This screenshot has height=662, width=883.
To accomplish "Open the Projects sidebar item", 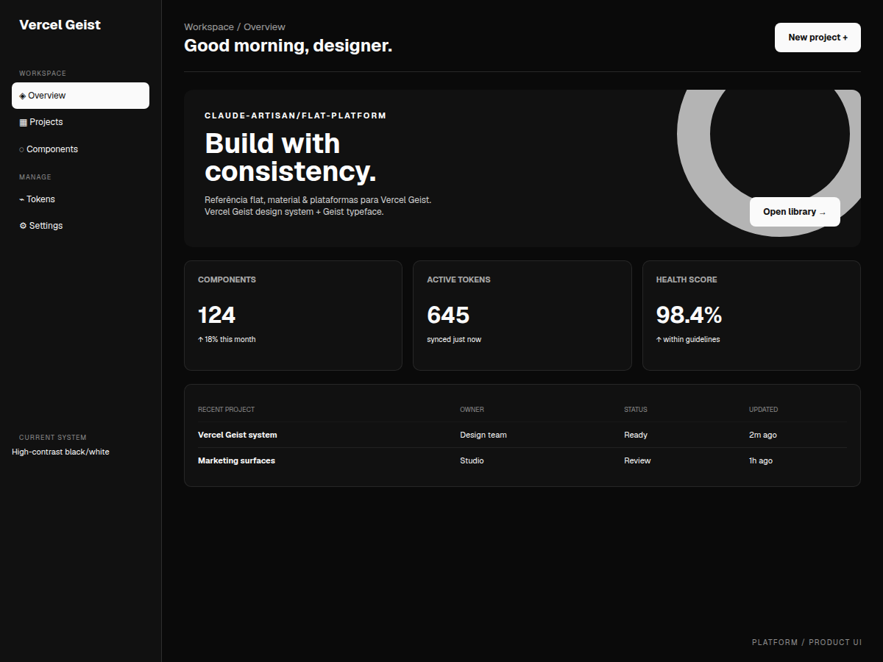I will tap(80, 122).
